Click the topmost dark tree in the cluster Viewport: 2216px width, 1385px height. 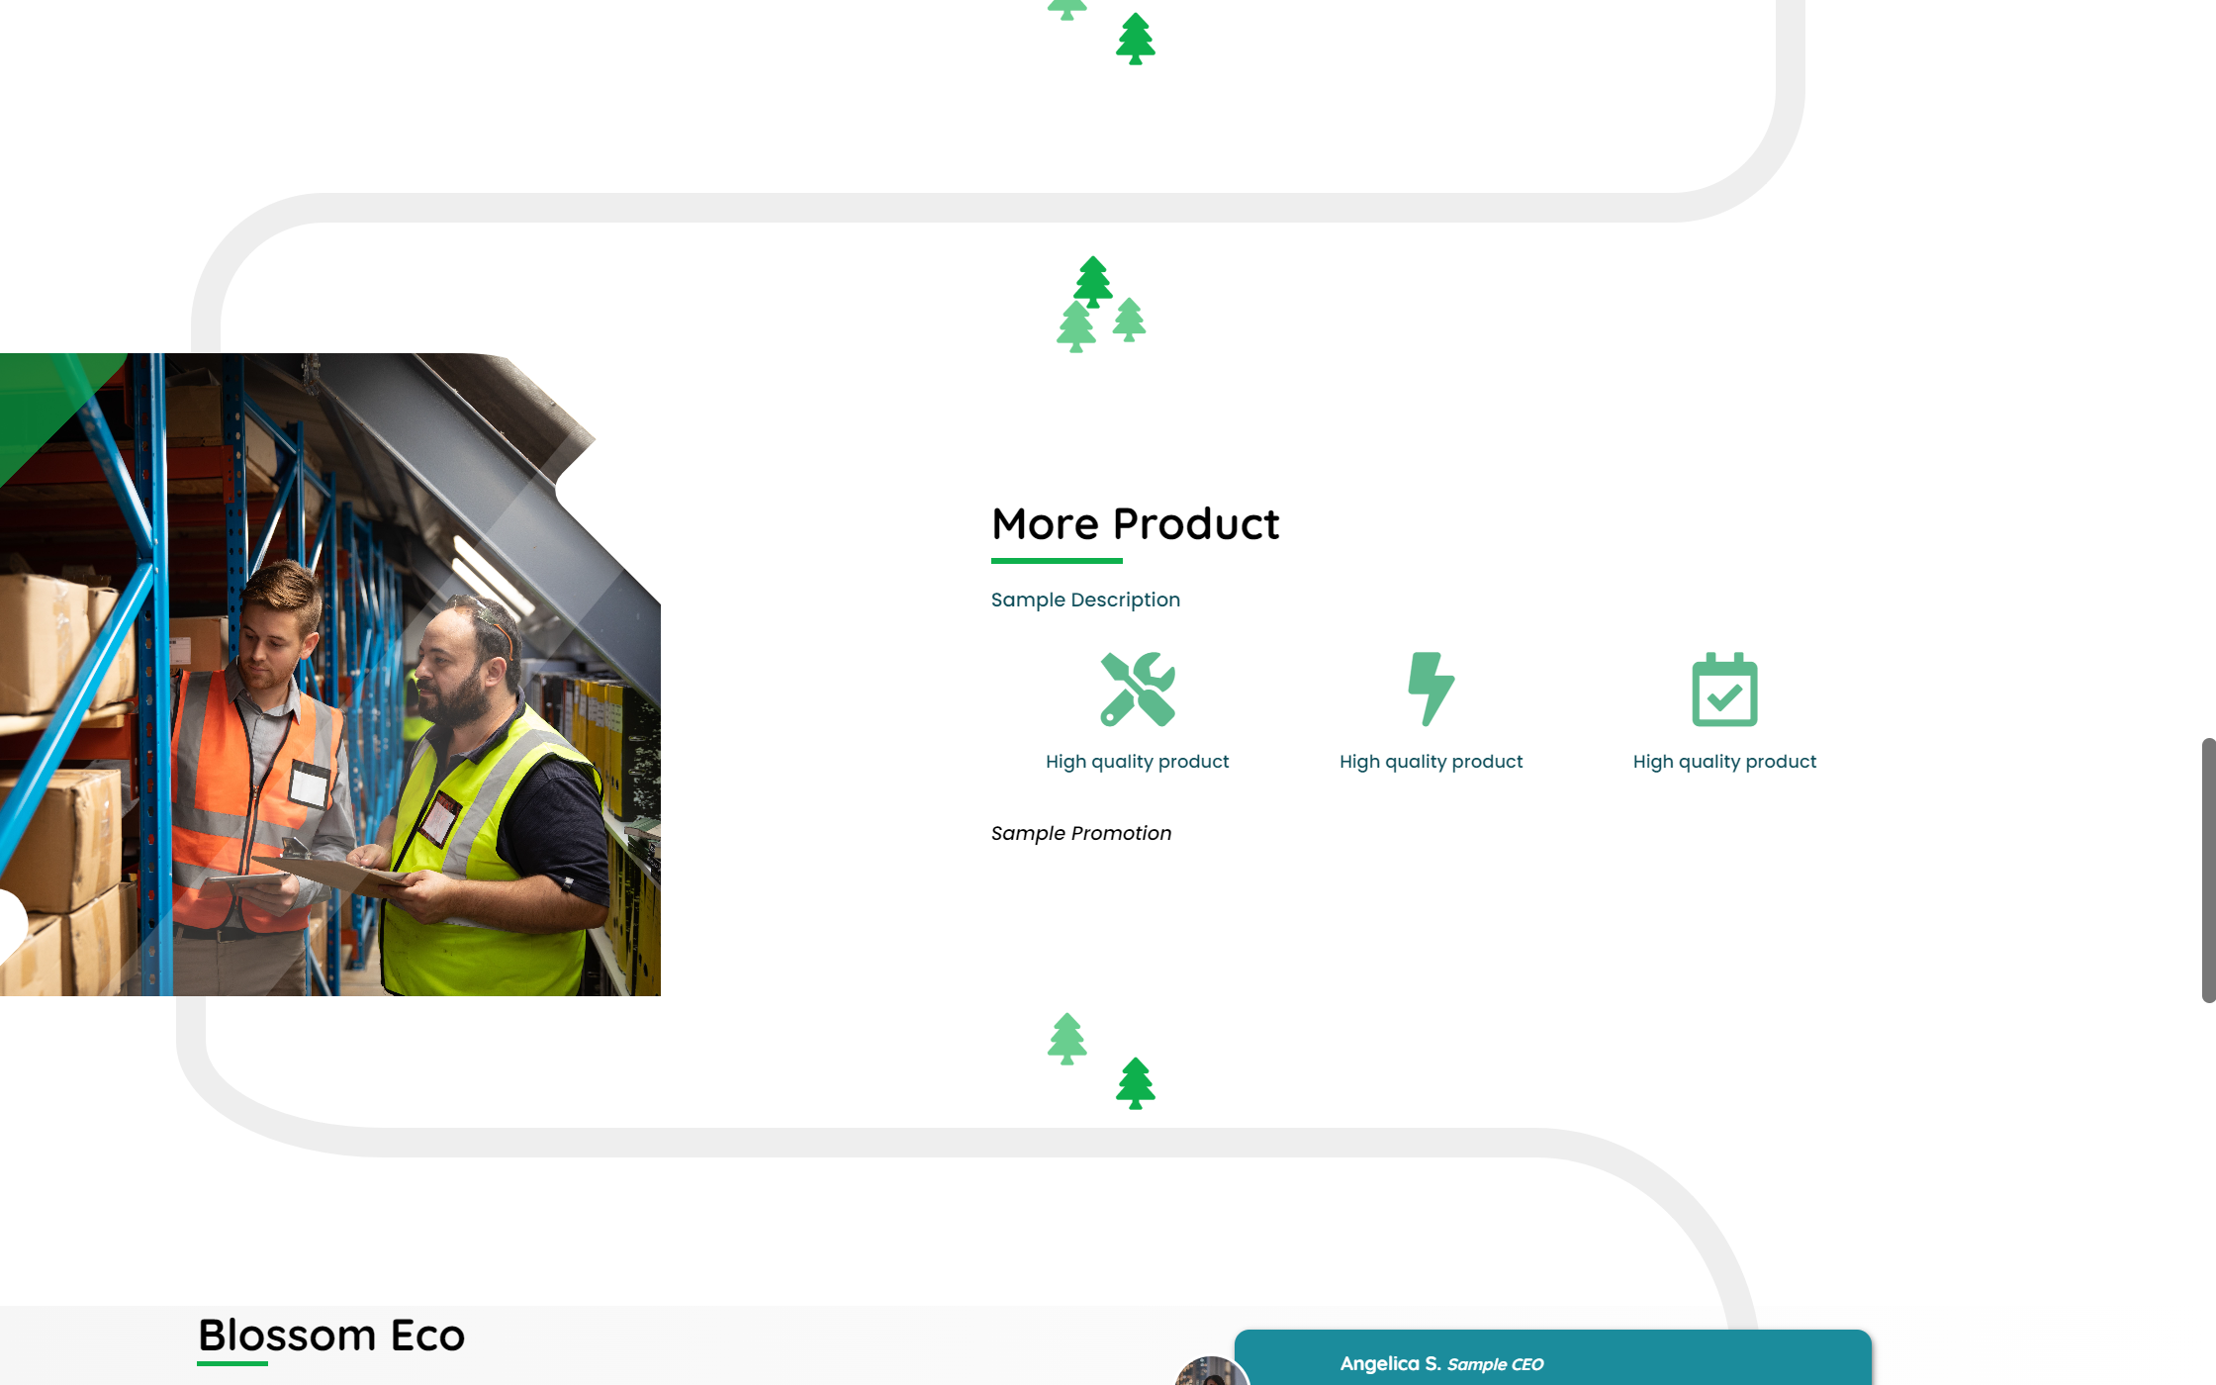pyautogui.click(x=1093, y=281)
